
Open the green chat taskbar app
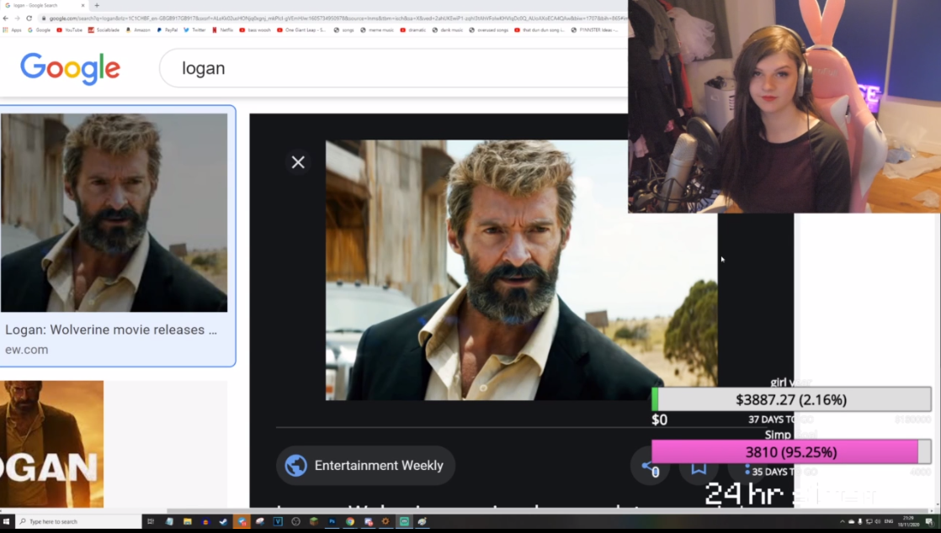click(x=405, y=521)
